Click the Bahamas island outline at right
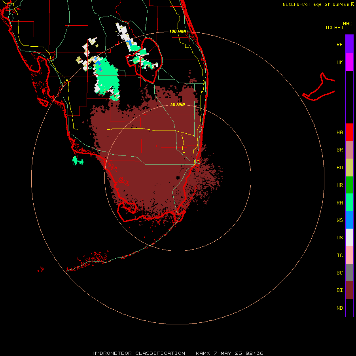This screenshot has width=356, height=356. (x=319, y=87)
